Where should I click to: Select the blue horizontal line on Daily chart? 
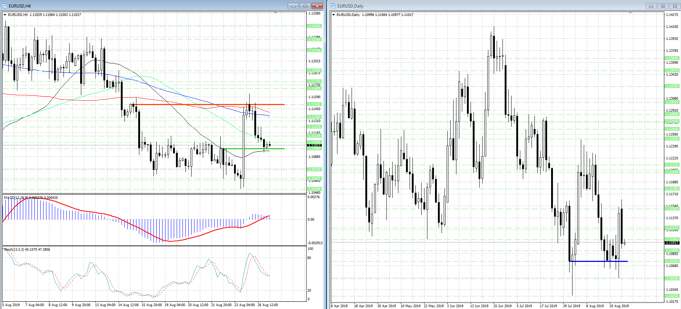(599, 261)
